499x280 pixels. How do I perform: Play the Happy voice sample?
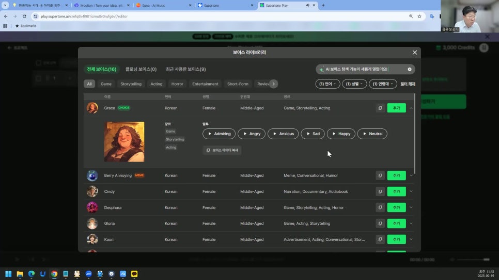click(x=341, y=134)
